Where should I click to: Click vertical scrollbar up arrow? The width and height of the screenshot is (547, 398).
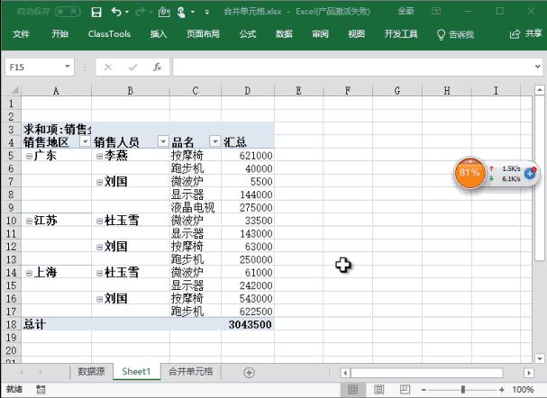pyautogui.click(x=539, y=90)
